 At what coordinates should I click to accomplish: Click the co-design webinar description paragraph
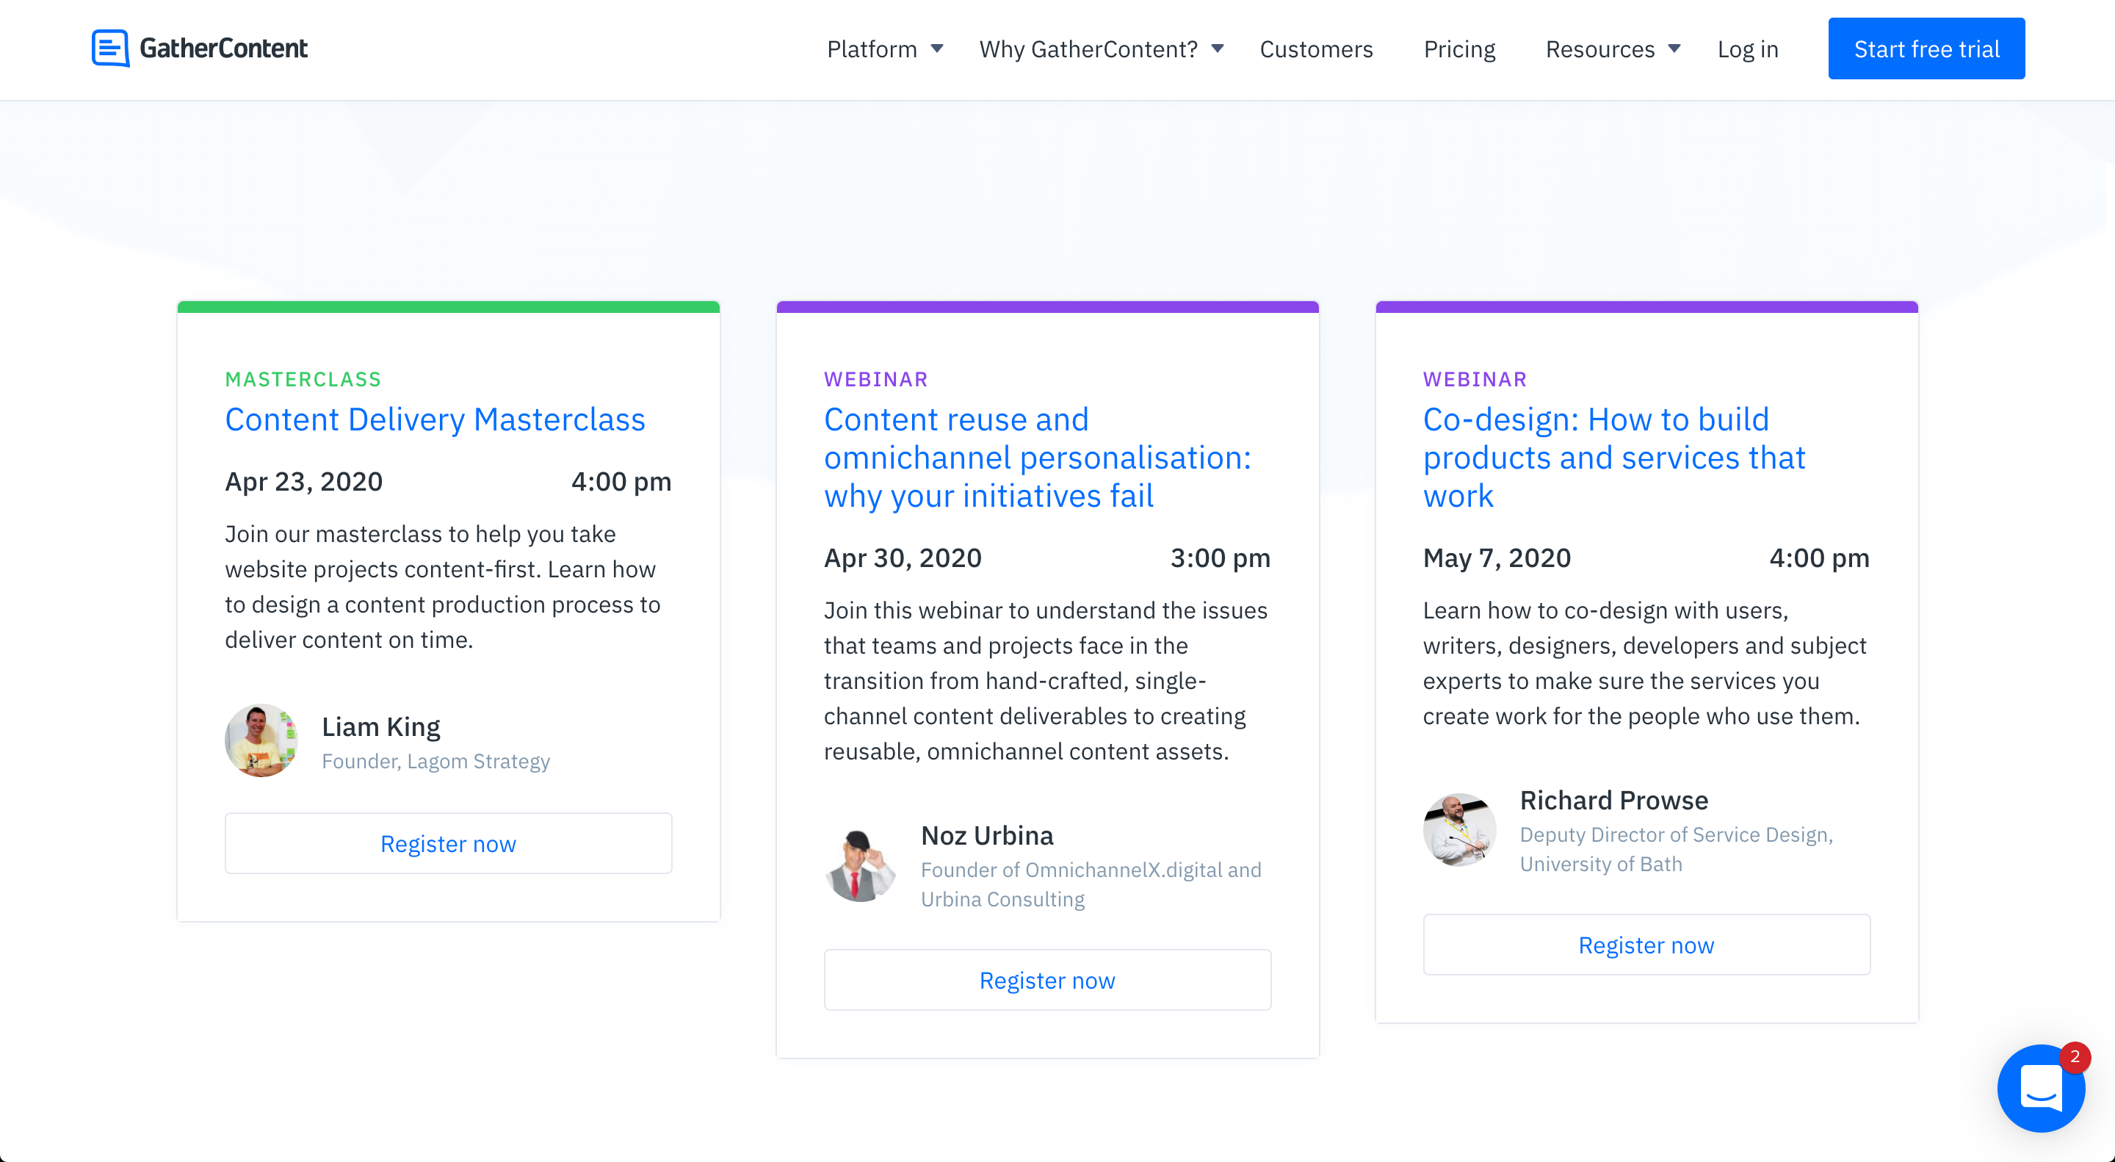pos(1644,663)
